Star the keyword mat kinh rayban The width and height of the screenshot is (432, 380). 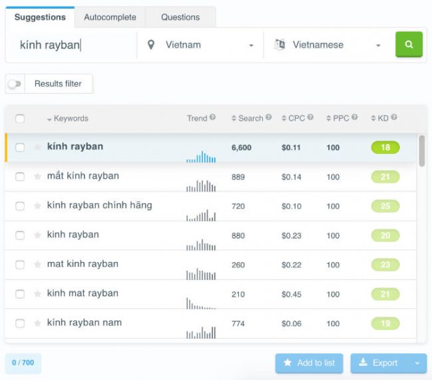[37, 265]
